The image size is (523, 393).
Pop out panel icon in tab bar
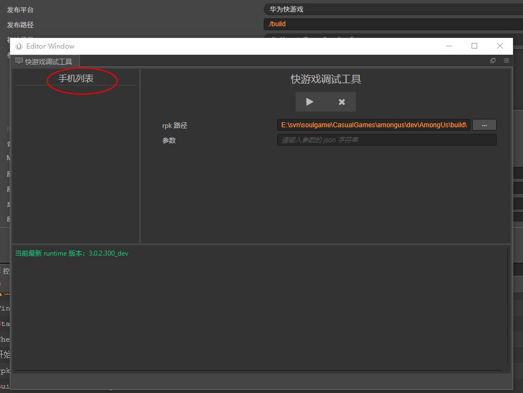[x=493, y=61]
